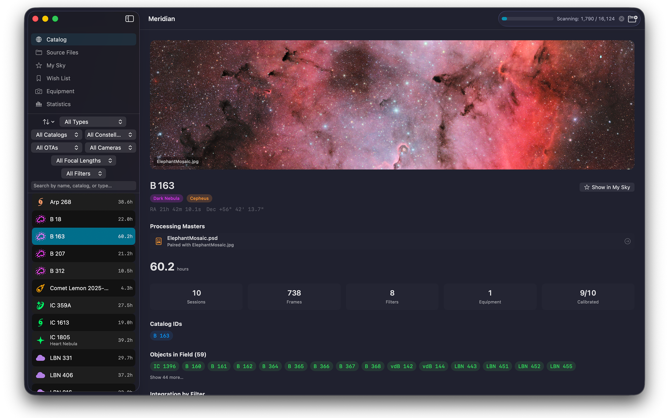
Task: Open the All Constellations dropdown
Action: coord(110,135)
